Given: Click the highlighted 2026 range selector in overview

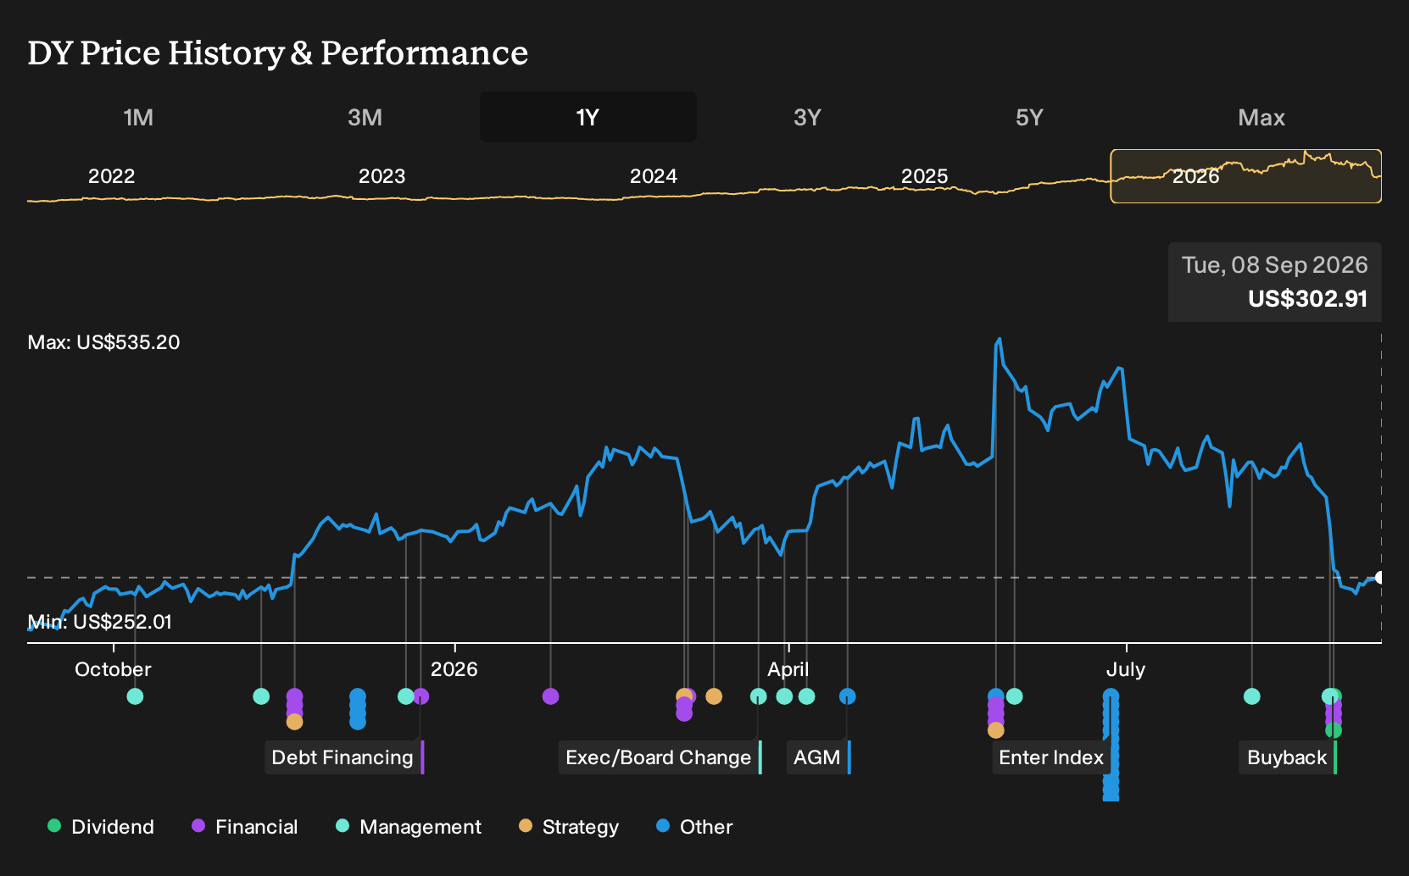Looking at the screenshot, I should click(1245, 176).
